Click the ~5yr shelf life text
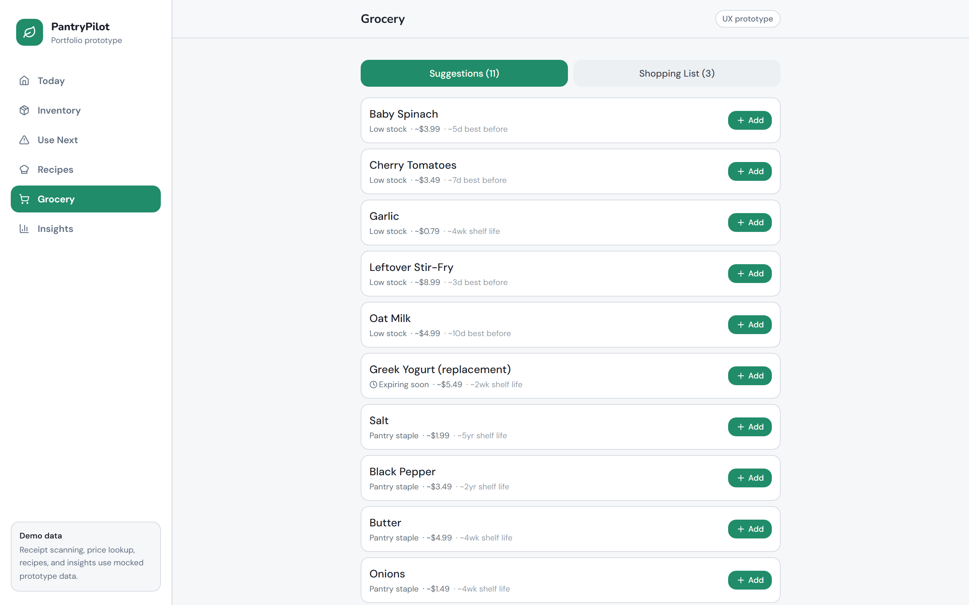The height and width of the screenshot is (605, 969). point(482,436)
